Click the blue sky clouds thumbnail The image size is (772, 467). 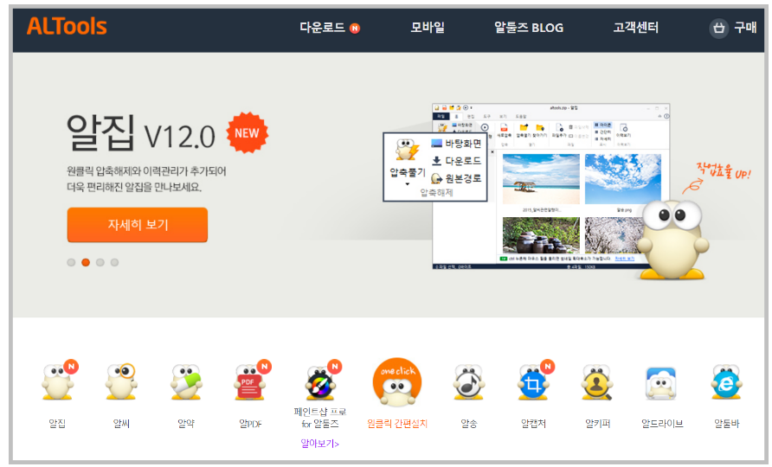tap(623, 179)
